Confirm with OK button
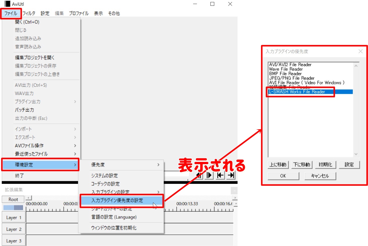The image size is (368, 246). click(x=283, y=176)
